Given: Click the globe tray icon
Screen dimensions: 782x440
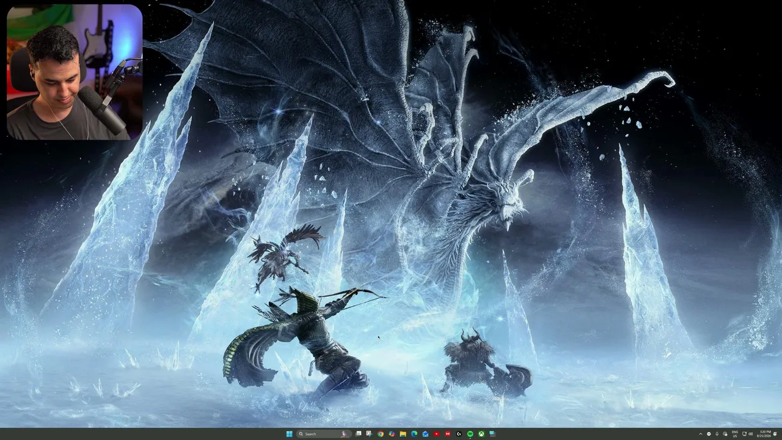Looking at the screenshot, I should pos(724,434).
